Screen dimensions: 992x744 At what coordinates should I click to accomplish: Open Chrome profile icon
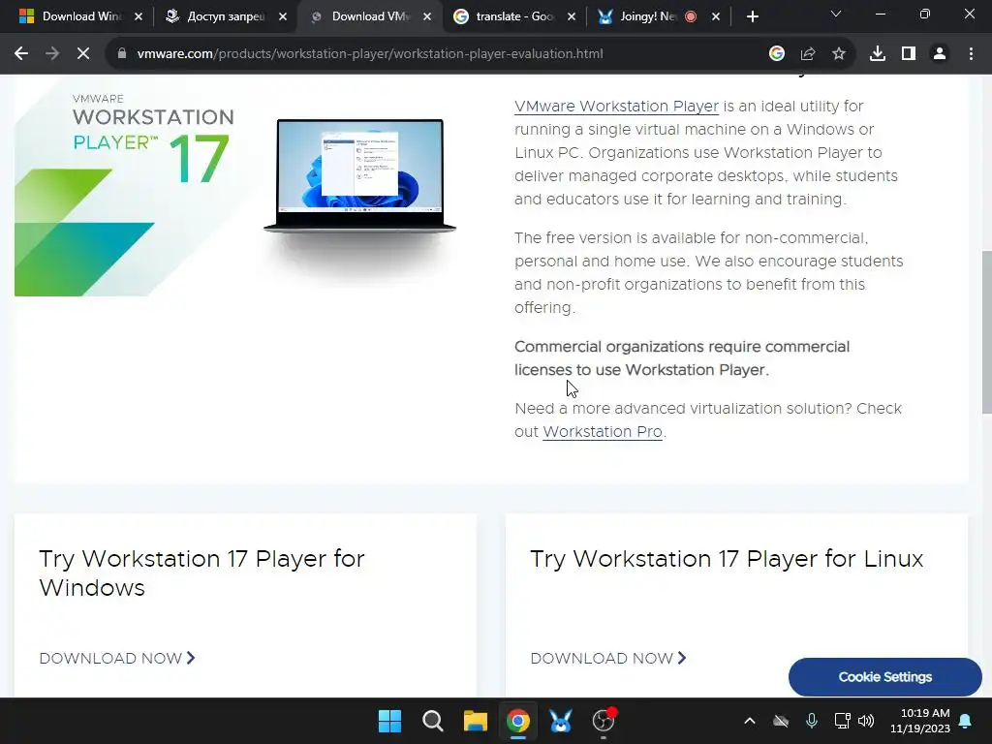click(x=940, y=54)
